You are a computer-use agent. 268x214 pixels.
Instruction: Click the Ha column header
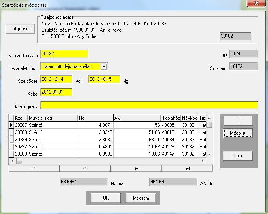96,118
